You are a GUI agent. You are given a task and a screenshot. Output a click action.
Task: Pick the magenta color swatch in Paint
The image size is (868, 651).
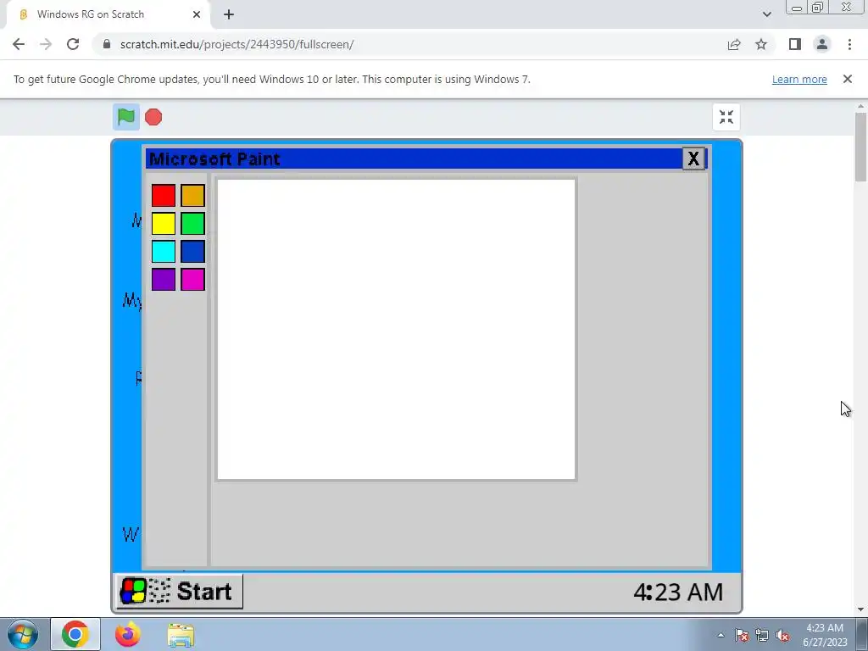(192, 280)
